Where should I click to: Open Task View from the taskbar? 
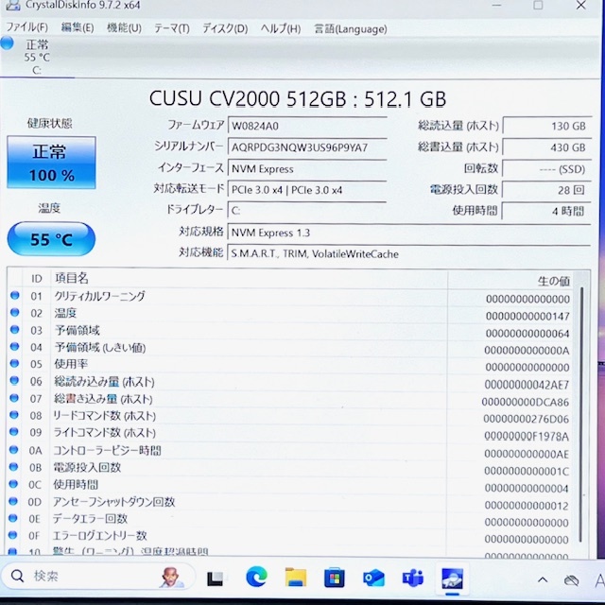[x=215, y=579]
